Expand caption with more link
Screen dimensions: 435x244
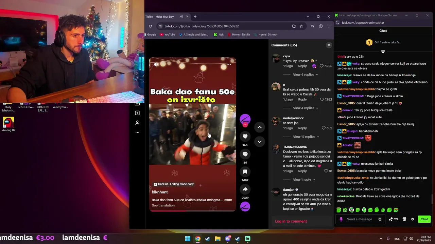228,200
